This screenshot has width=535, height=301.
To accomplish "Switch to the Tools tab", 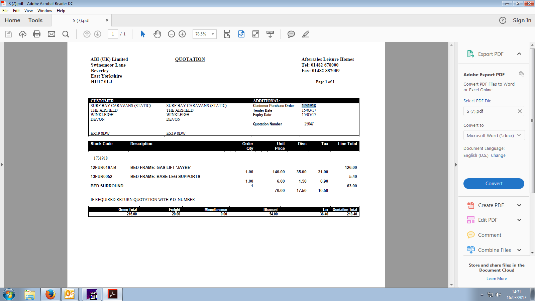I will pos(35,20).
